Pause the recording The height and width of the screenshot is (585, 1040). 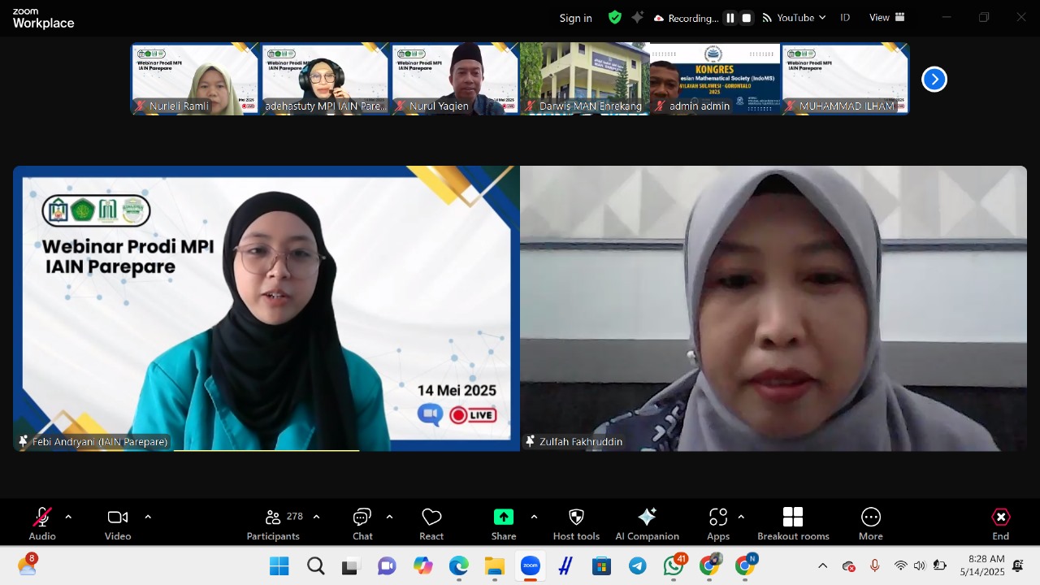730,18
